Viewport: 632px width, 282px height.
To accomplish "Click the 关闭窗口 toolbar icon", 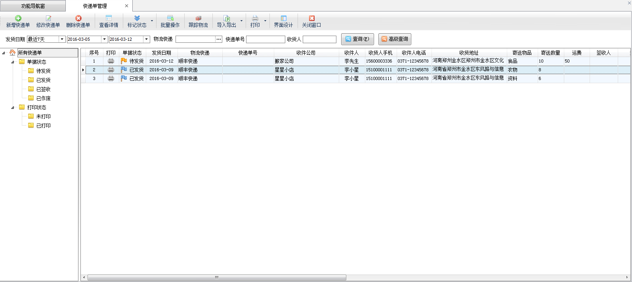I will pos(311,19).
